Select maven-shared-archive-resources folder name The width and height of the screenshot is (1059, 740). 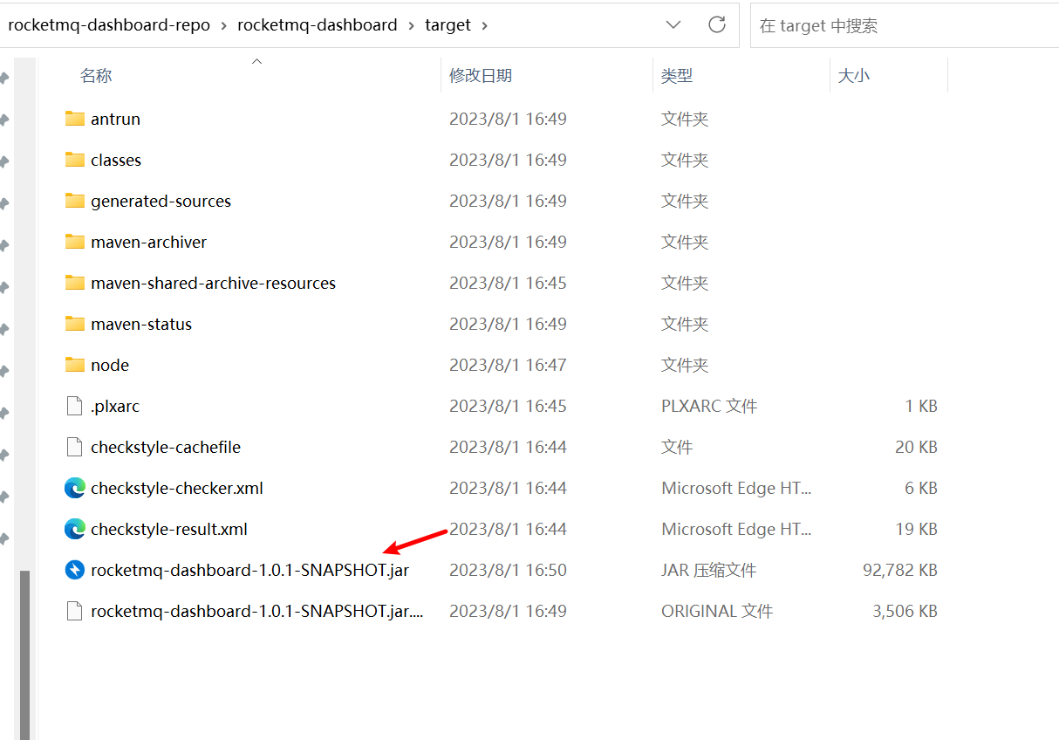tap(213, 283)
